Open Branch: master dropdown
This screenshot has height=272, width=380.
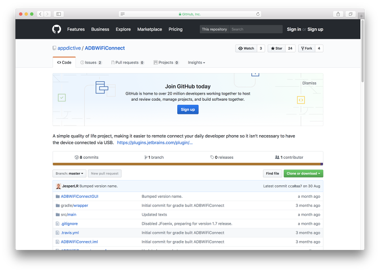69,173
